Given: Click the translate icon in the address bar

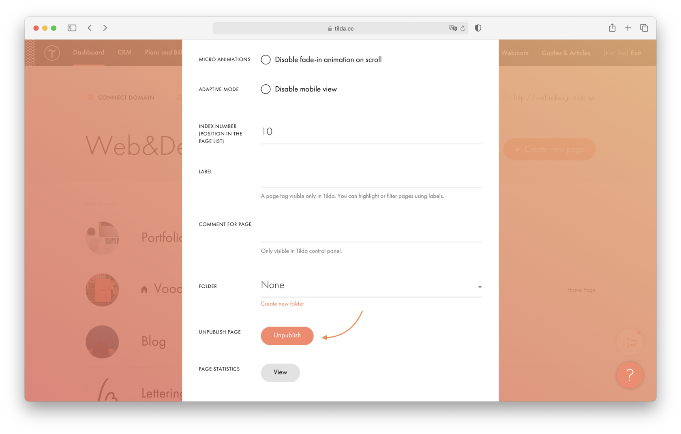Looking at the screenshot, I should 453,28.
